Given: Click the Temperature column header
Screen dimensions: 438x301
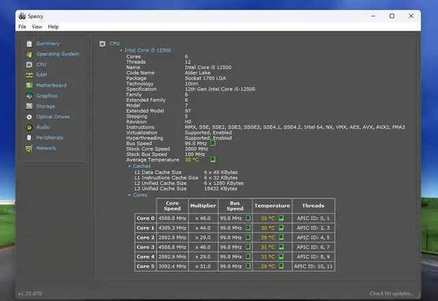Looking at the screenshot, I should pos(272,206).
